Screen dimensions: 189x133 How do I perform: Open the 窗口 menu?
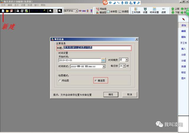[36, 5]
